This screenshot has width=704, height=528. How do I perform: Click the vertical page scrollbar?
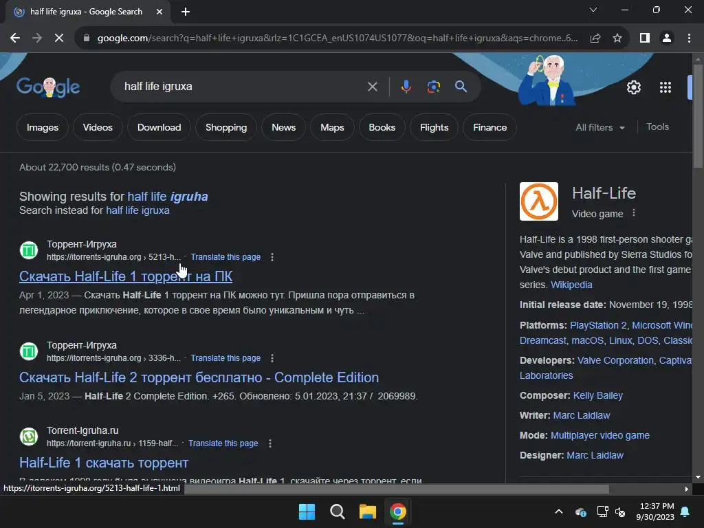pyautogui.click(x=698, y=117)
